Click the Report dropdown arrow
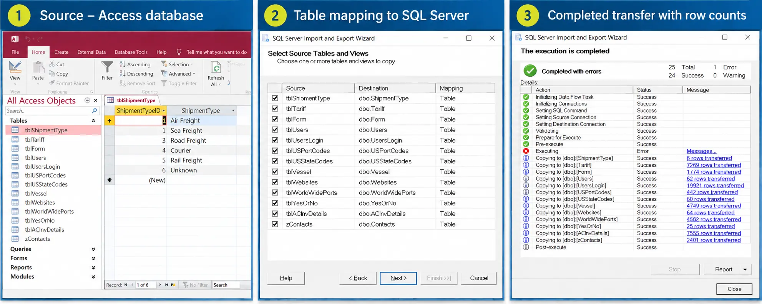 tap(745, 269)
